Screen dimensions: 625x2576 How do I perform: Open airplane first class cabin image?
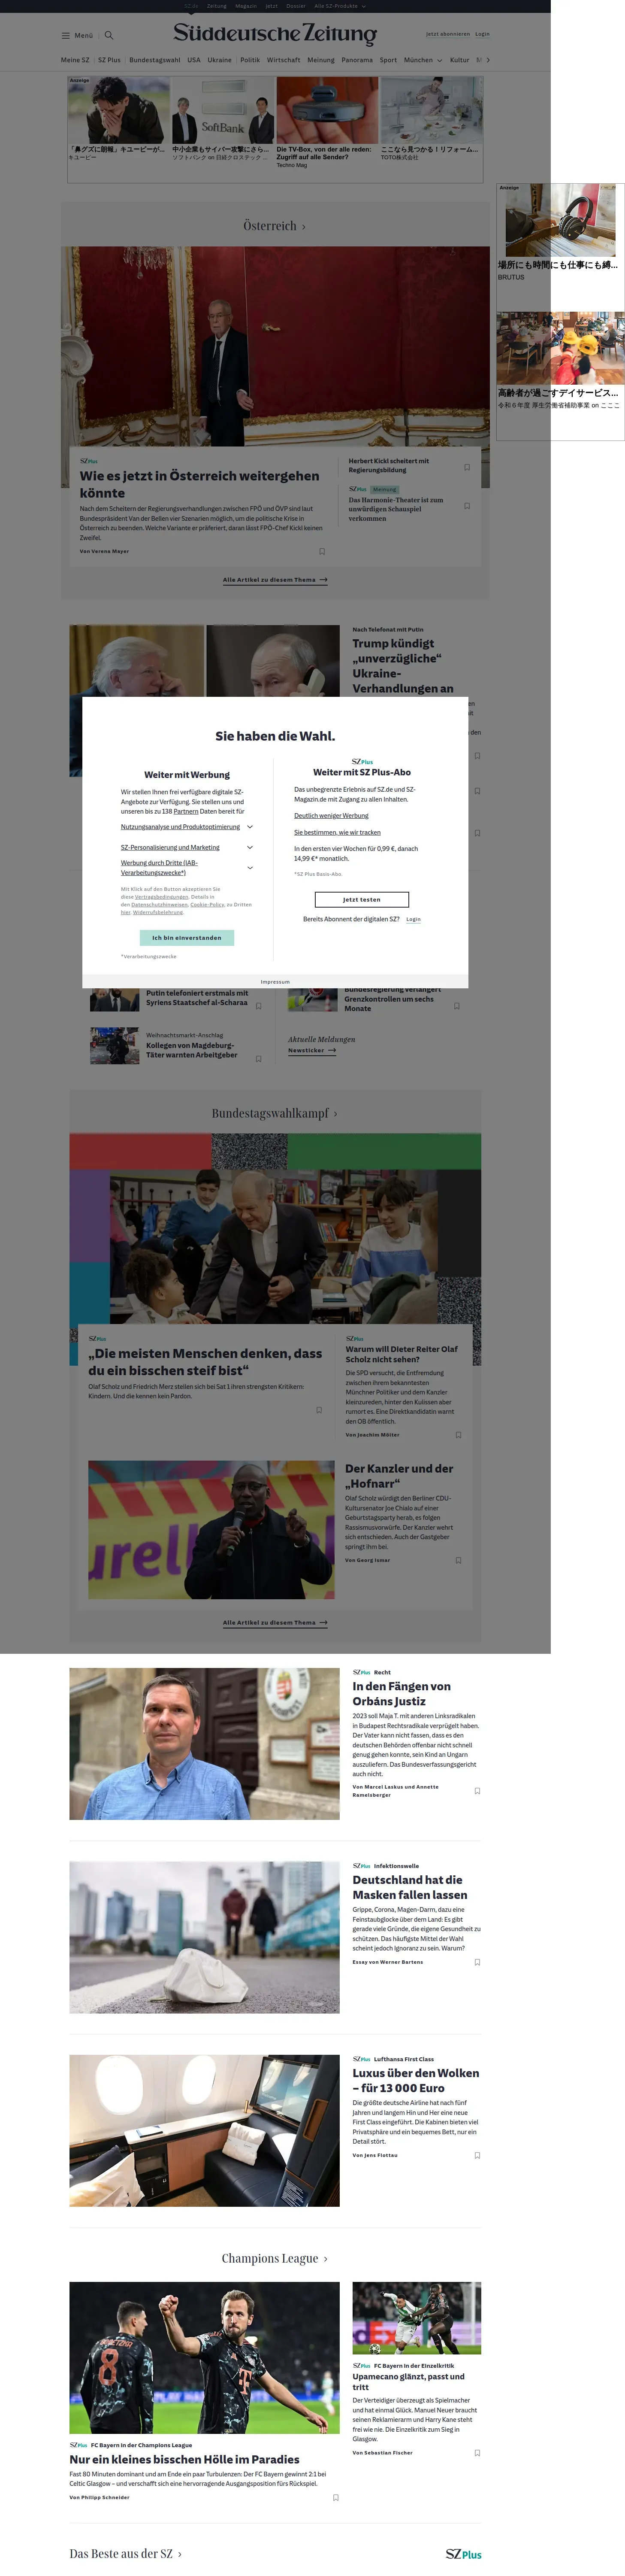(204, 2131)
